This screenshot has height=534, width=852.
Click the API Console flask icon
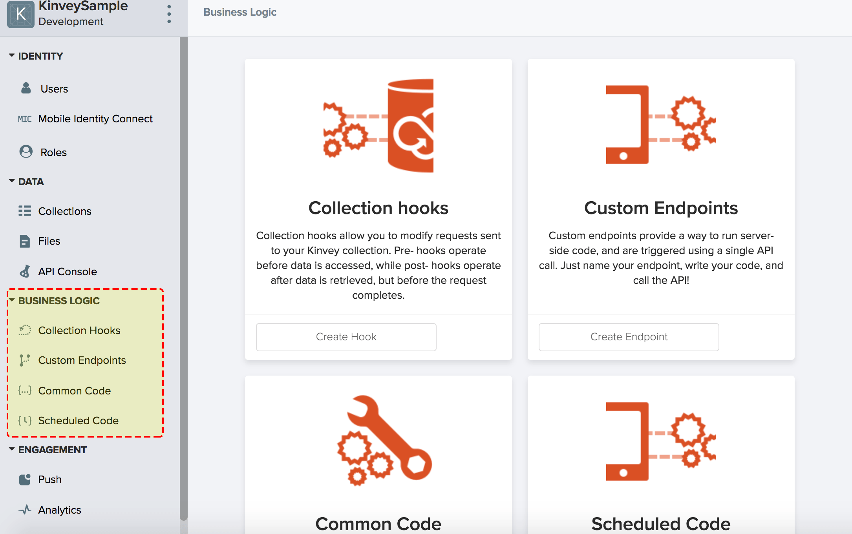[x=25, y=271]
